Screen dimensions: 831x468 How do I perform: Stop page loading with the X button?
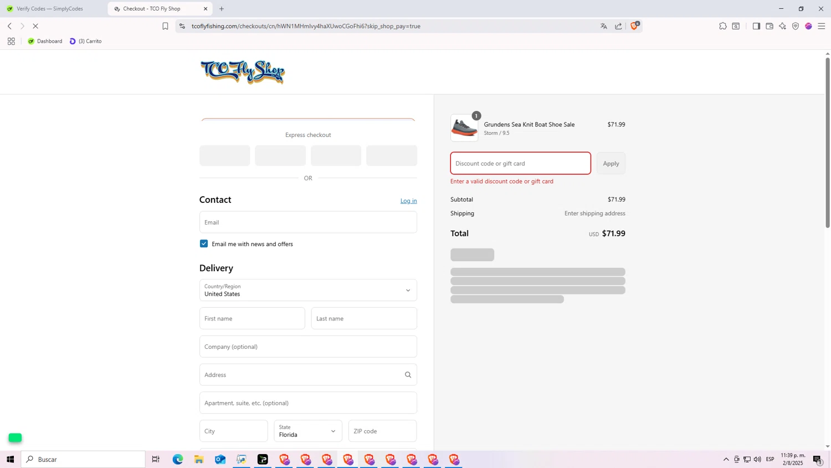tap(35, 26)
